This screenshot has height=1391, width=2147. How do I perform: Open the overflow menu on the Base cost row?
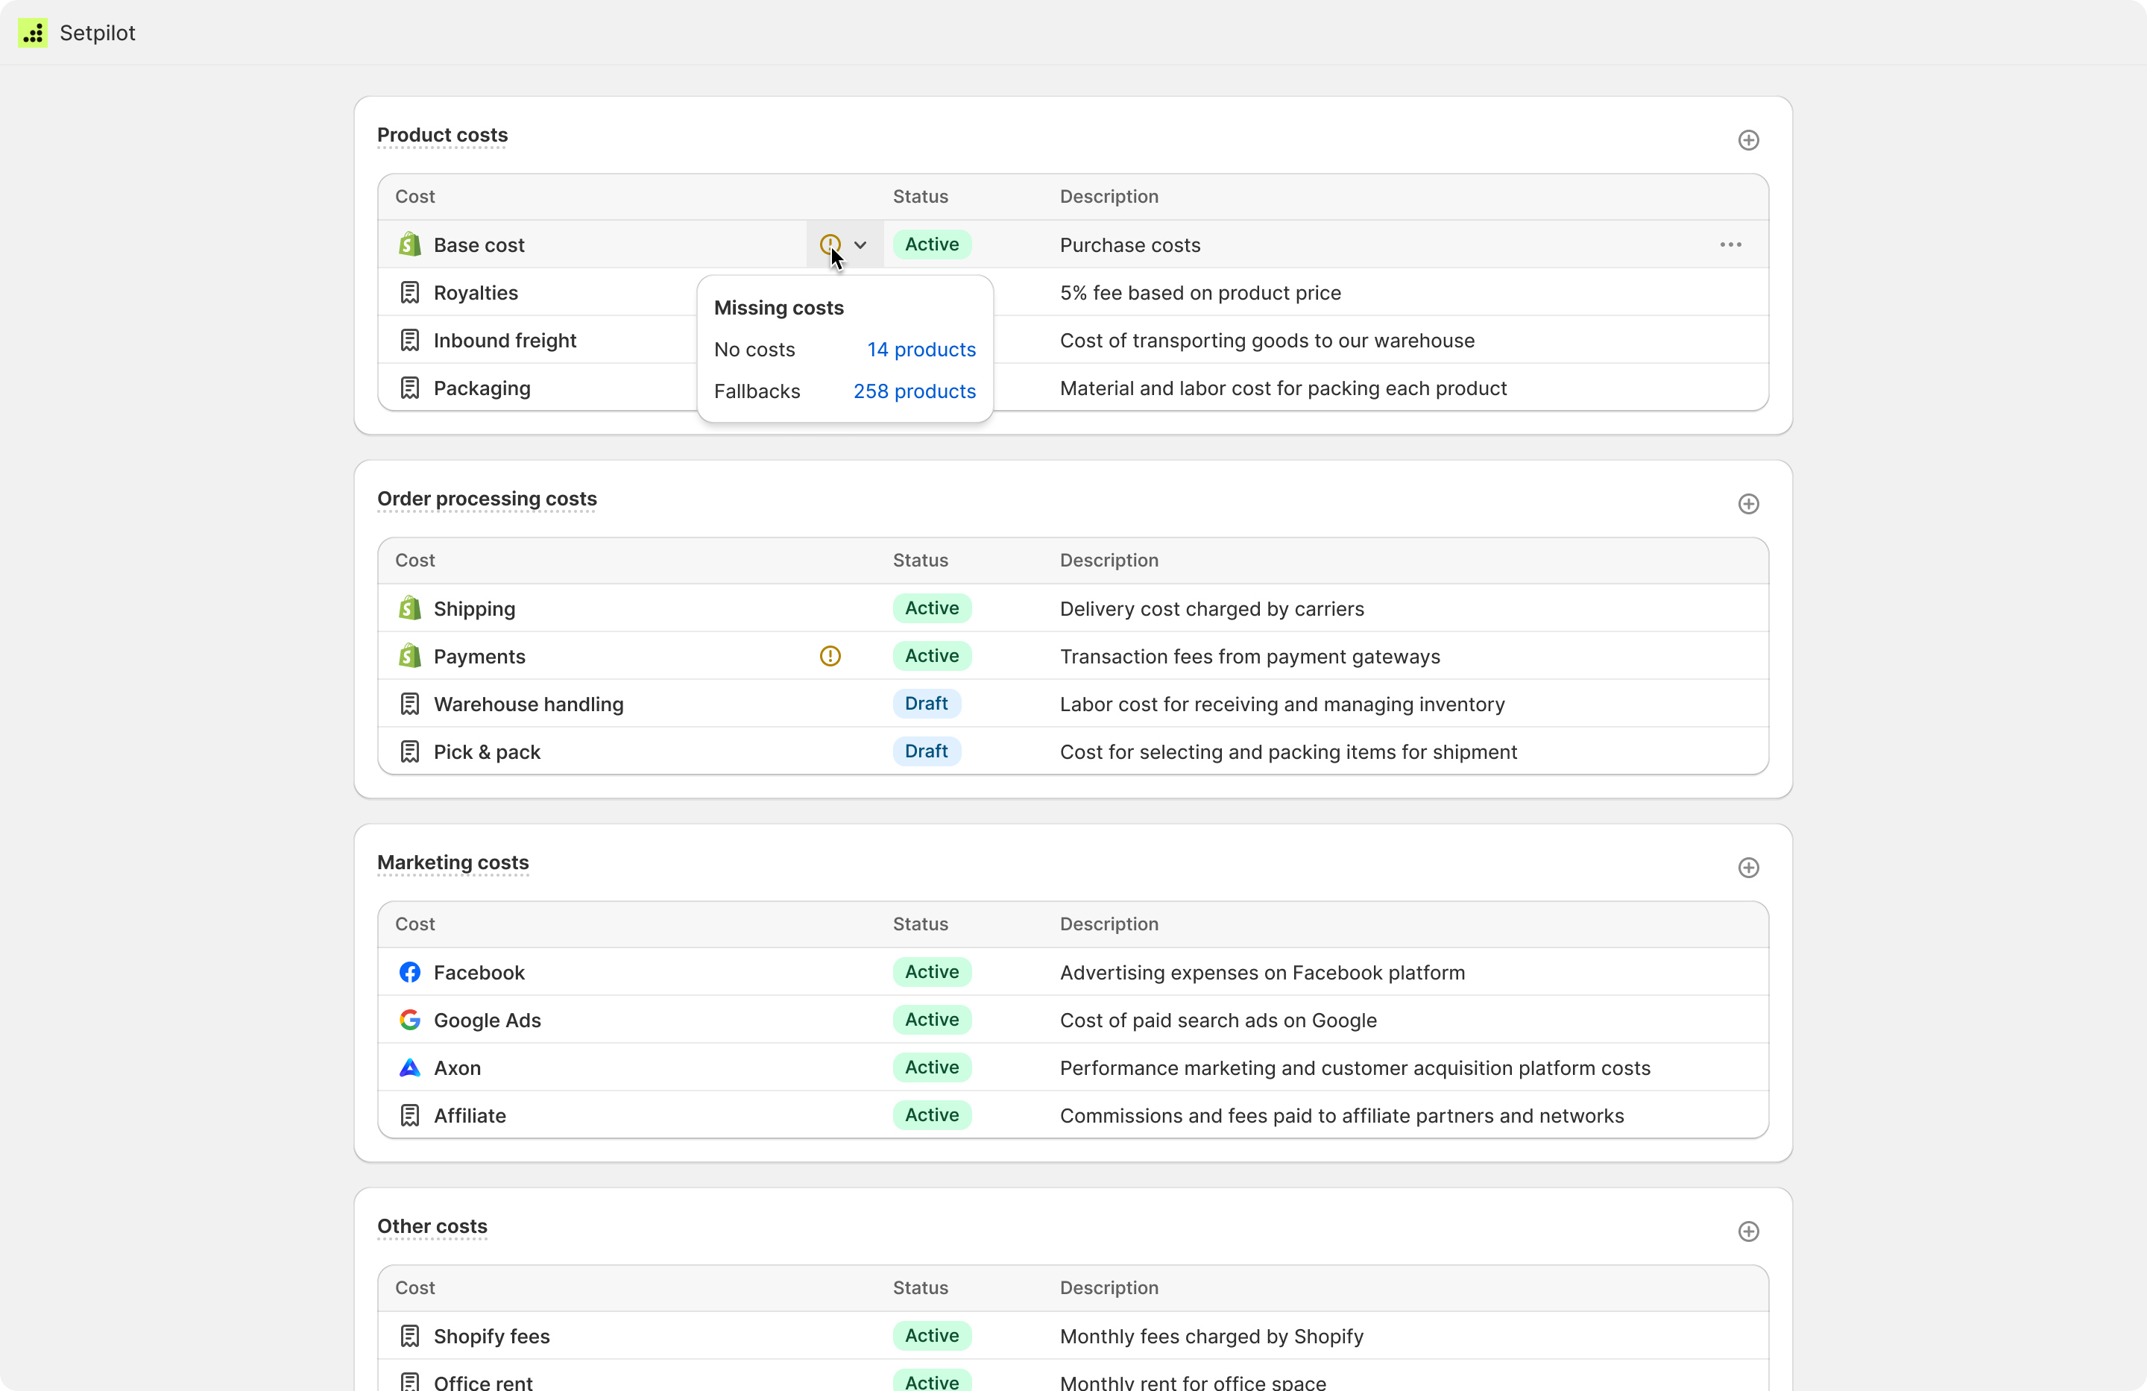point(1730,245)
